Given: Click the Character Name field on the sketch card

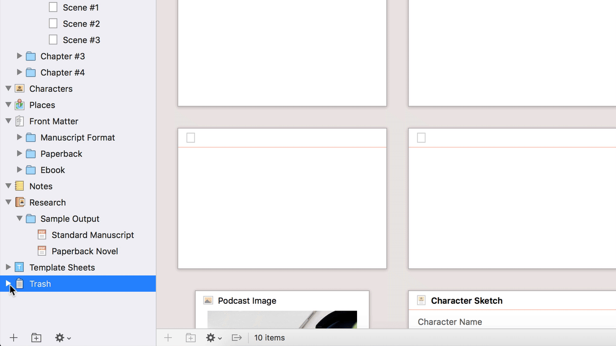Looking at the screenshot, I should tap(450, 321).
